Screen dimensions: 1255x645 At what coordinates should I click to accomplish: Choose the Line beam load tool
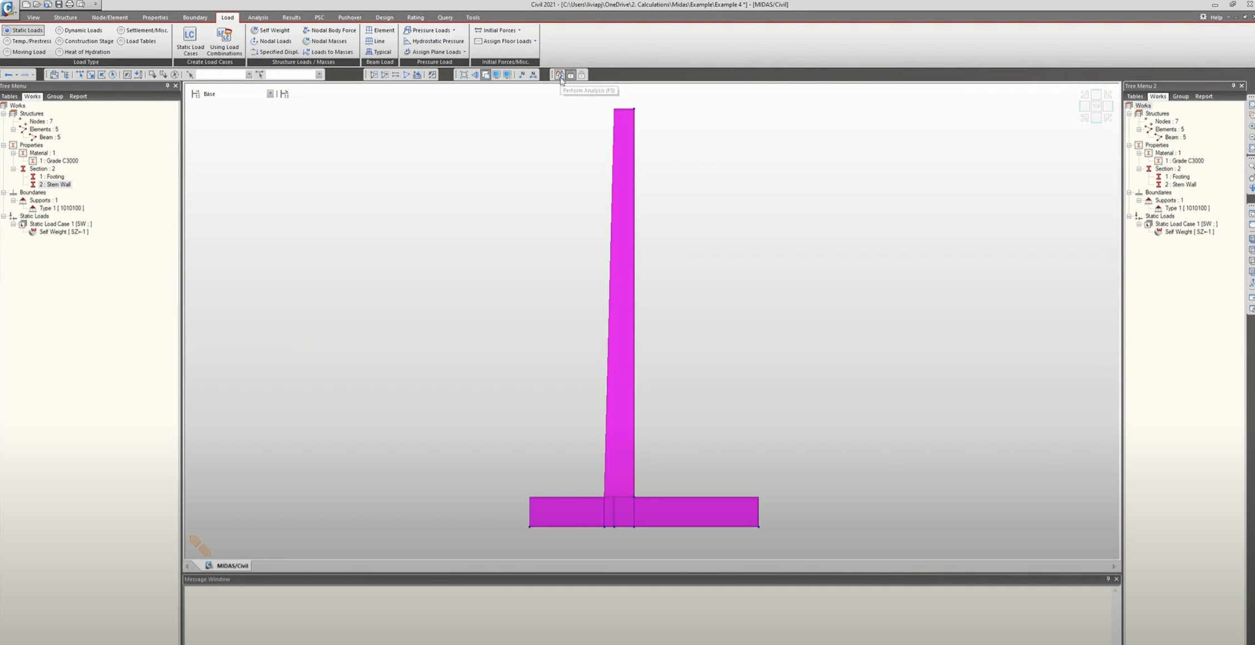[375, 41]
